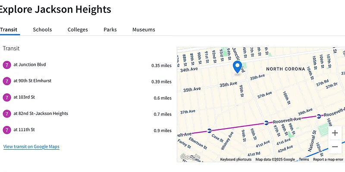Screen dimensions: 345x172
Task: Click the 7 train icon beside 90th St Elmhurst
Action: click(x=6, y=81)
